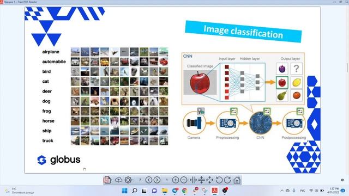
Task: Click the small gear at window's bottom-right
Action: (x=342, y=180)
